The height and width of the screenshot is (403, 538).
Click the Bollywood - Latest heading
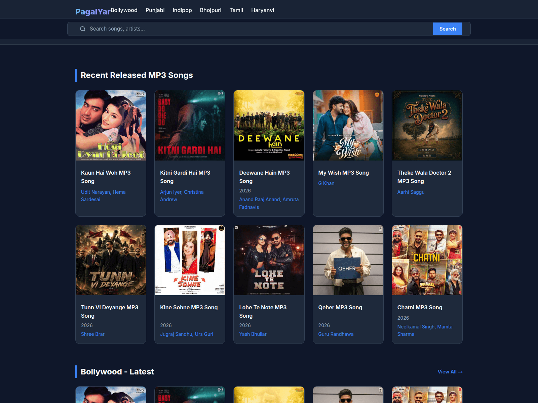pyautogui.click(x=117, y=372)
